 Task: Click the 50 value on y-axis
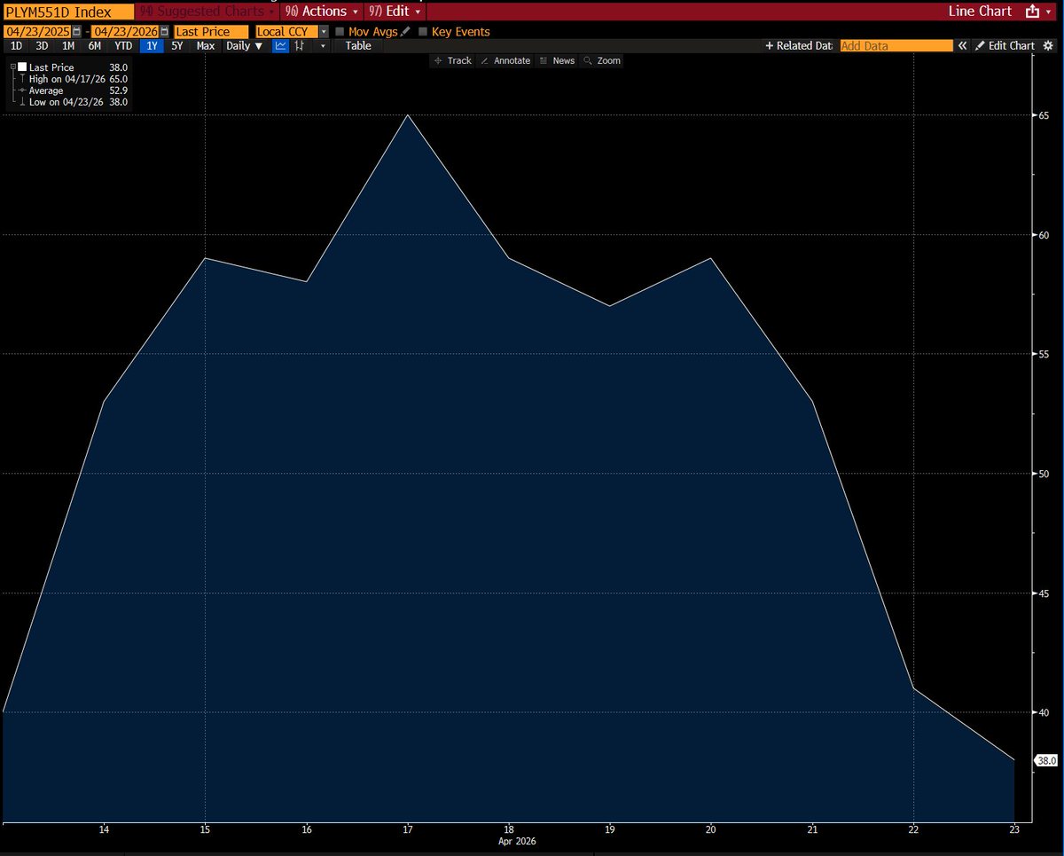(x=1044, y=474)
